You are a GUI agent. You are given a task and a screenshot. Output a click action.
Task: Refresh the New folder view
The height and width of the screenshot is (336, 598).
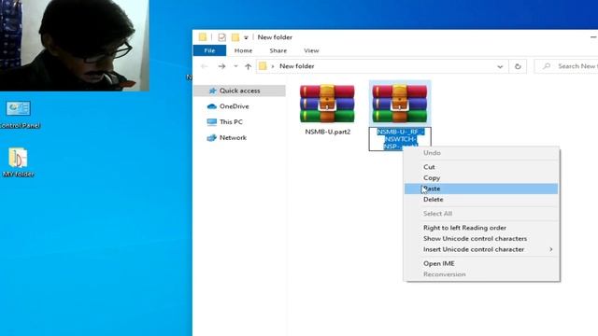click(x=518, y=66)
